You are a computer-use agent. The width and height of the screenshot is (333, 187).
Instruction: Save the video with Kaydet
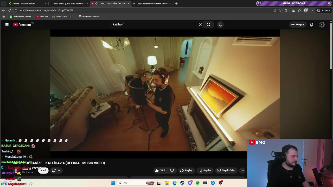coord(205,170)
